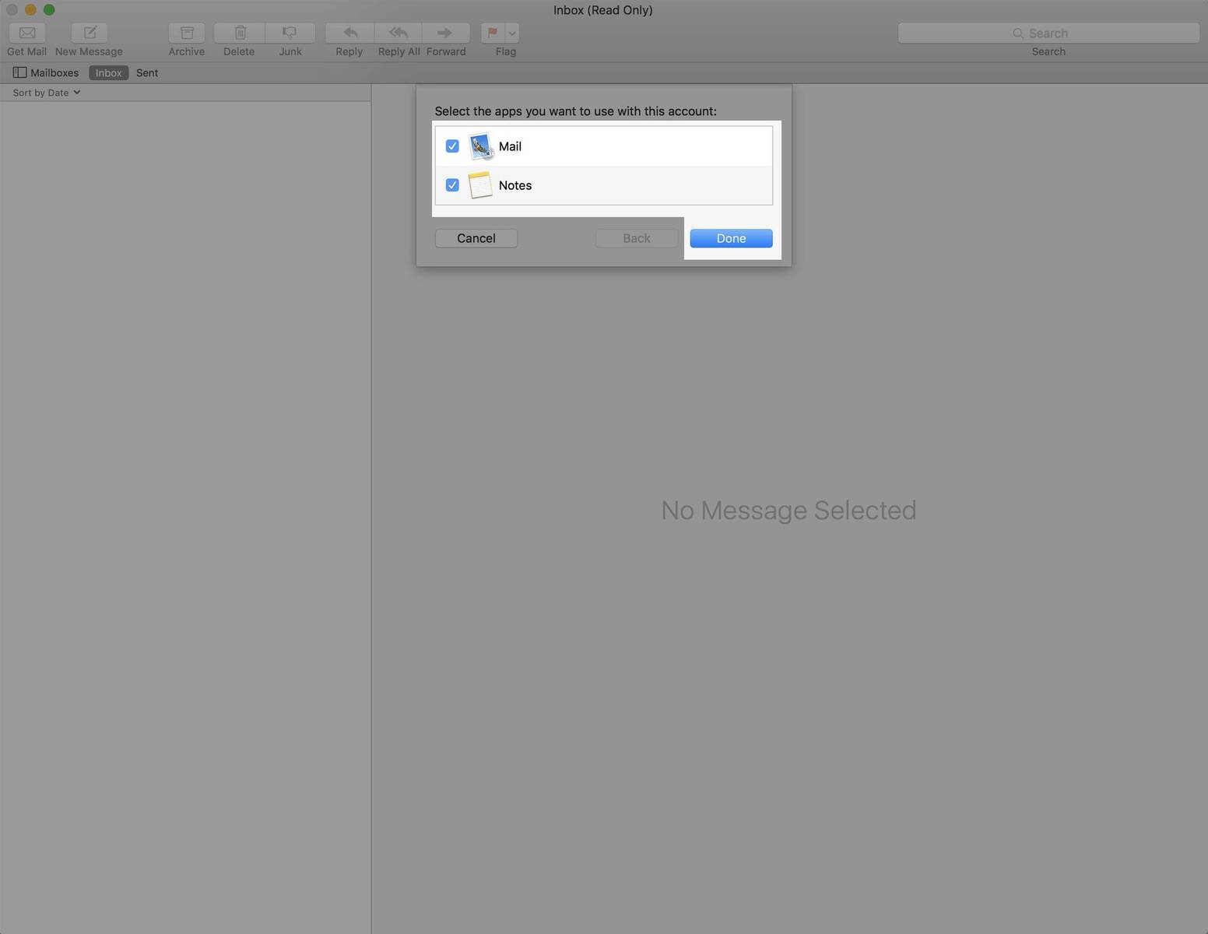Click the Back button in the dialog
Screen dimensions: 1208x934
point(637,238)
